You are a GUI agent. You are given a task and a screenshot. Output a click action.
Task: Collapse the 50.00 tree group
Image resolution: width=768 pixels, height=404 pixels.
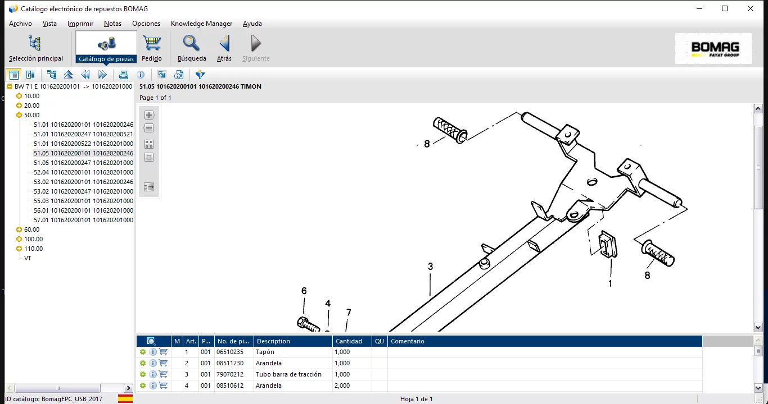19,115
